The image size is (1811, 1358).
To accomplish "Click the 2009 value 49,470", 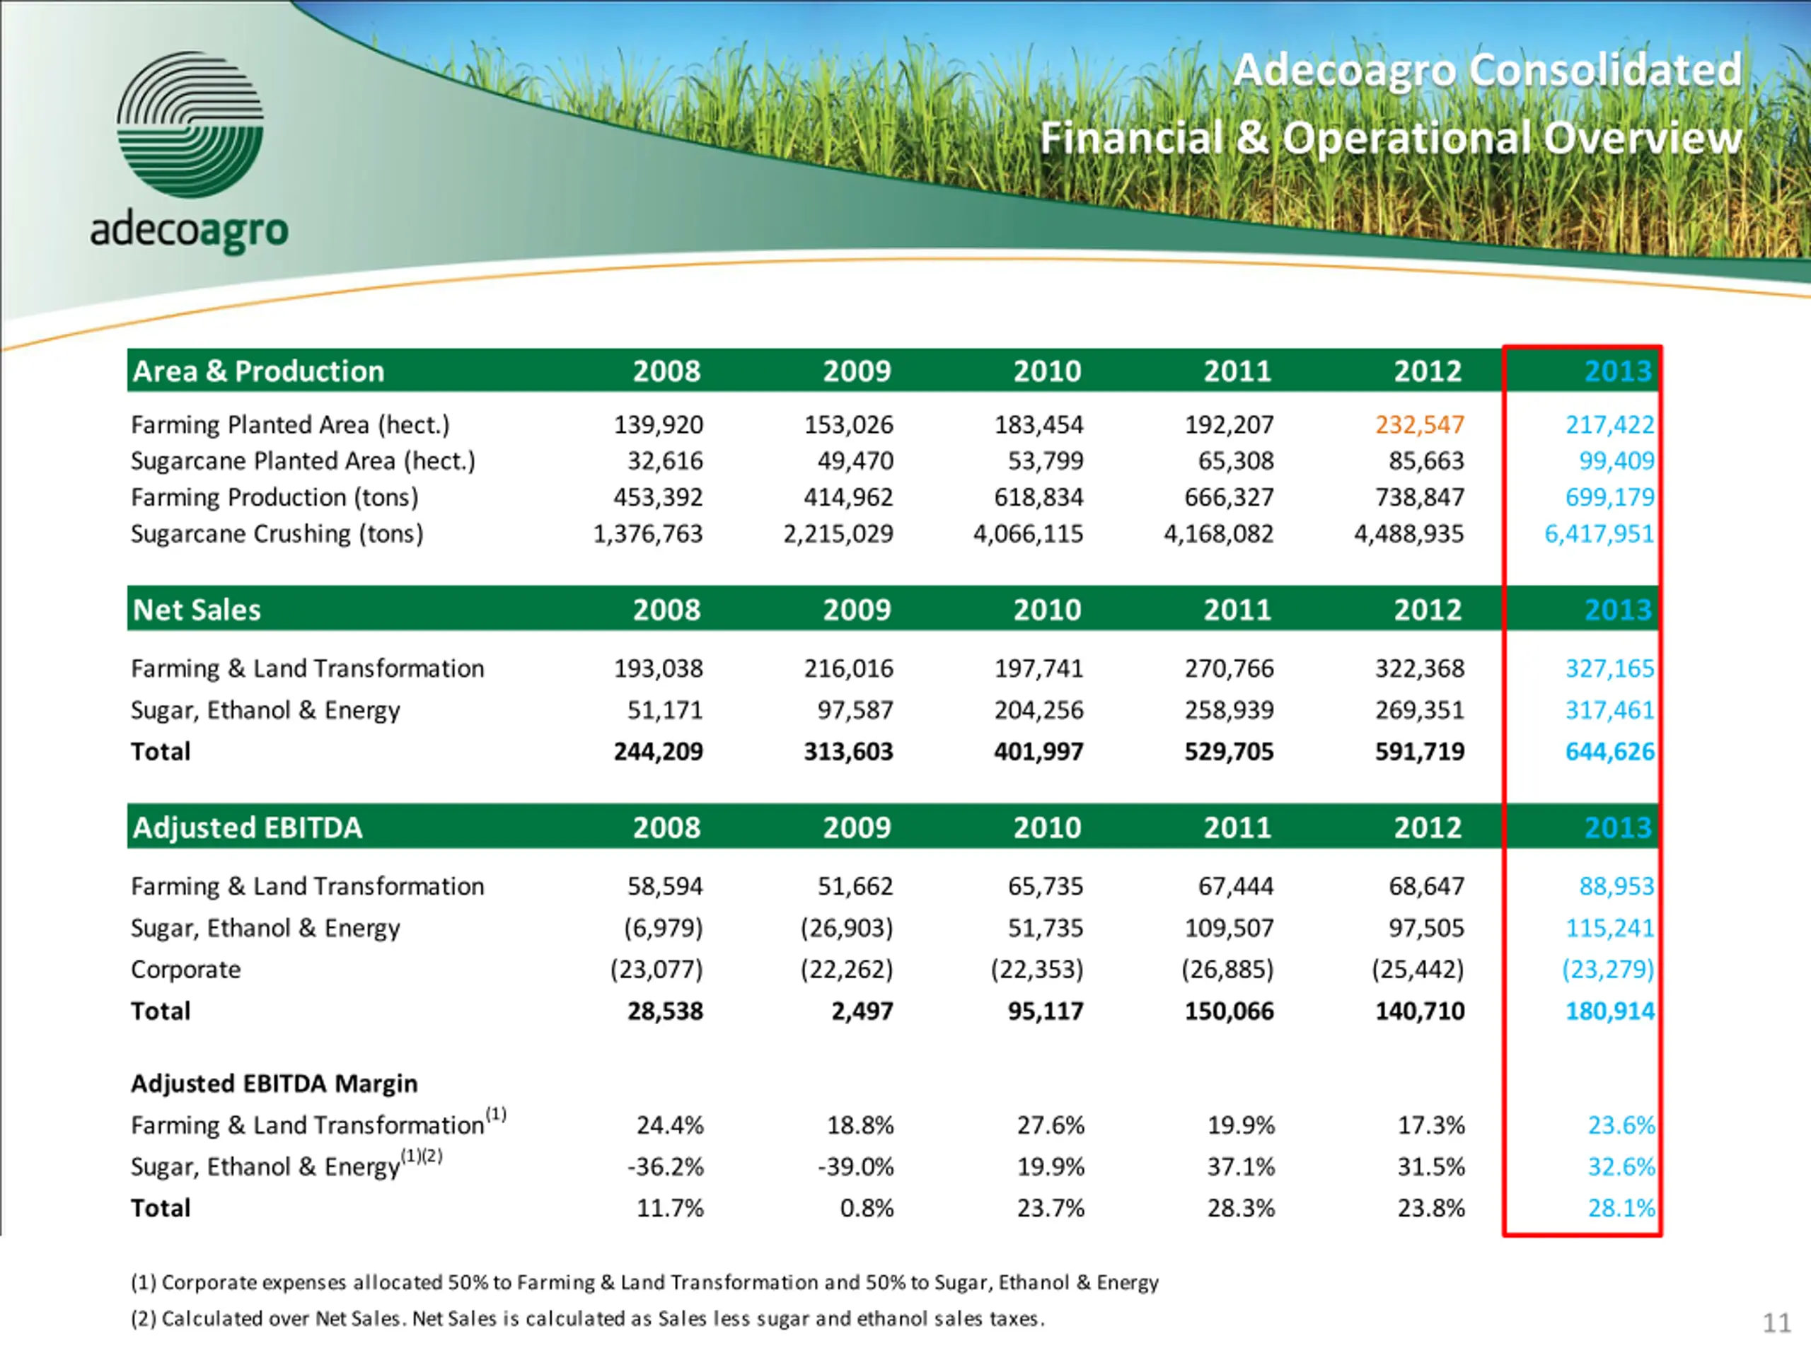I will pos(855,461).
